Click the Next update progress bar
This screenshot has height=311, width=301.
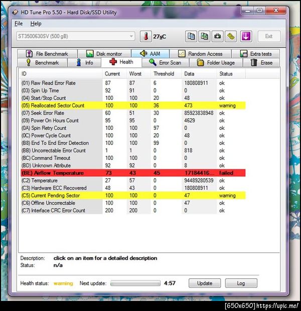coord(135,283)
